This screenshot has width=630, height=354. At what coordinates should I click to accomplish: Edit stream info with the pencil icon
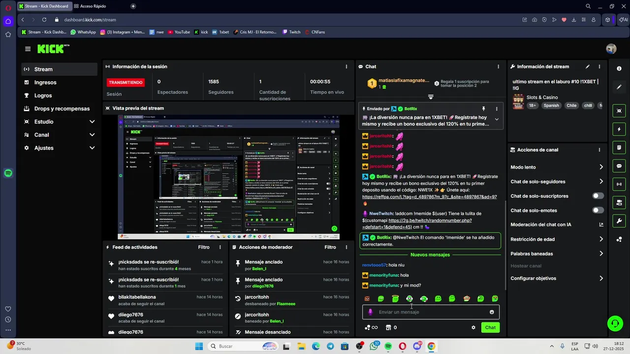pos(587,66)
